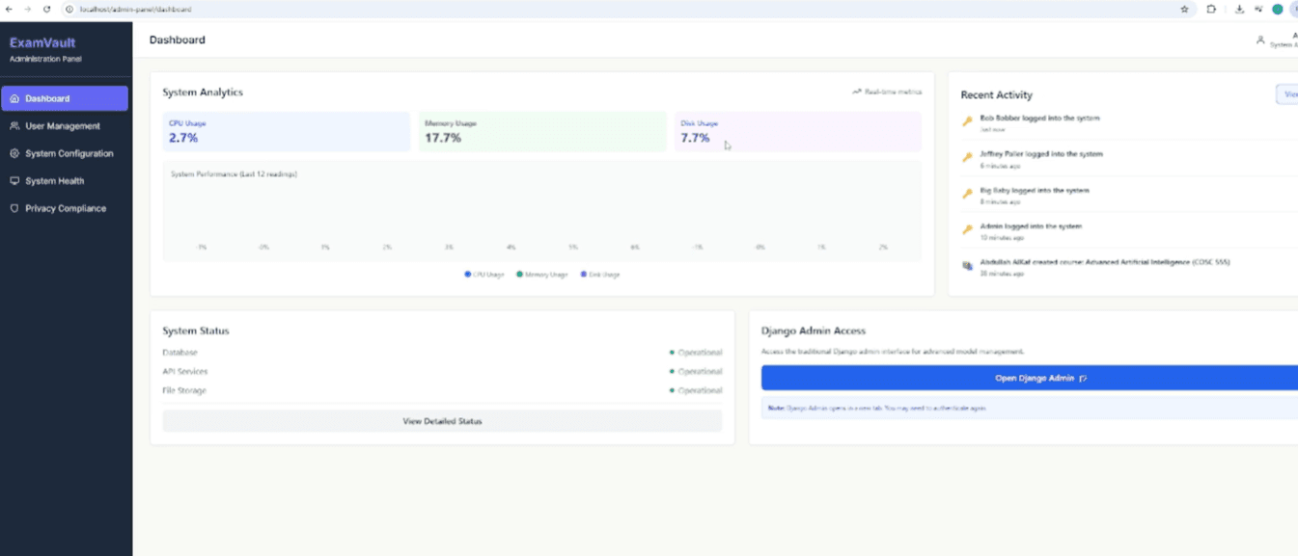
Task: Click the Dashboard page title in header
Action: (x=178, y=40)
